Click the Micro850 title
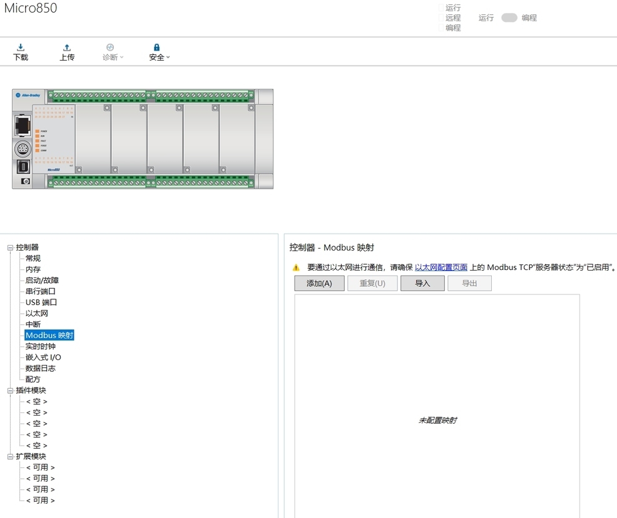This screenshot has width=617, height=518. 31,8
